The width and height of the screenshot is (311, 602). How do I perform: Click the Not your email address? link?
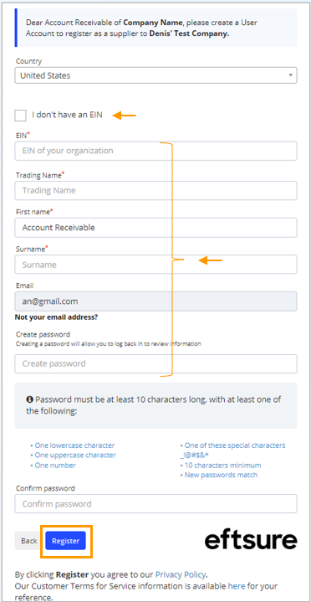click(56, 318)
